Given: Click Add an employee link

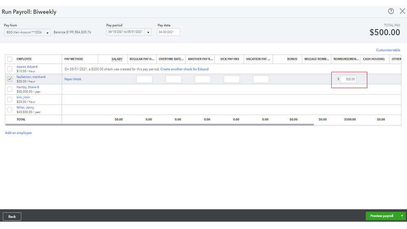Looking at the screenshot, I should 18,133.
